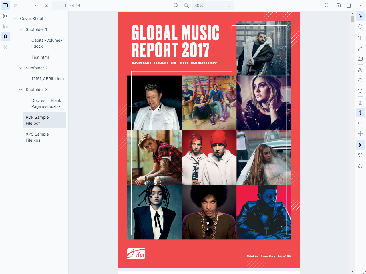This screenshot has height=274, width=366.
Task: Open the outline sidebar panel
Action: (x=5, y=26)
